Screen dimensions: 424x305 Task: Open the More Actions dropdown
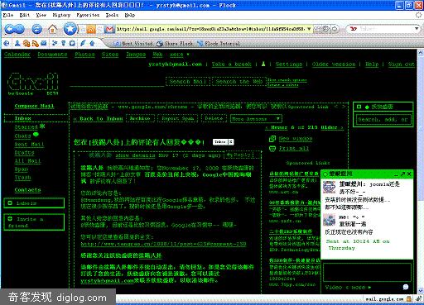click(x=256, y=119)
